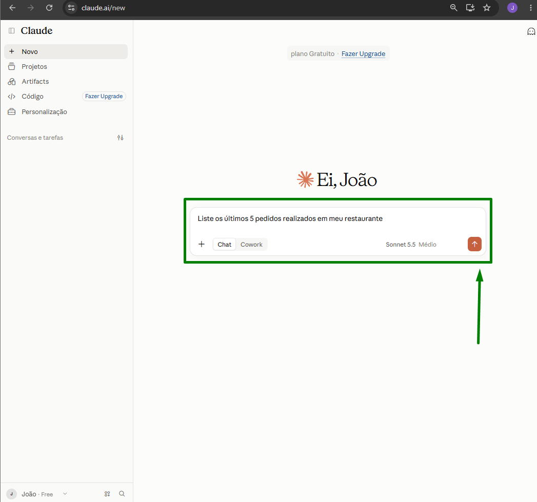Expand the João account menu chevron
This screenshot has width=537, height=502.
65,494
